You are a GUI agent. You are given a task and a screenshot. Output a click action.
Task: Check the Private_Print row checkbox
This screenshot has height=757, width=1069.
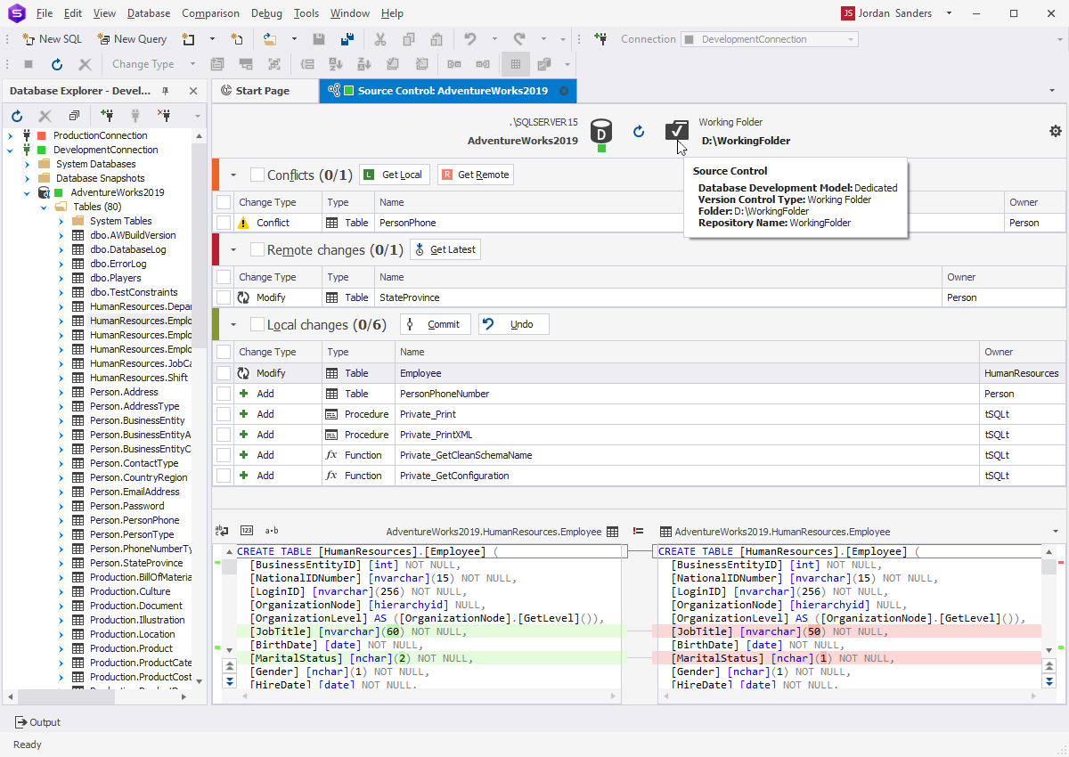(224, 414)
